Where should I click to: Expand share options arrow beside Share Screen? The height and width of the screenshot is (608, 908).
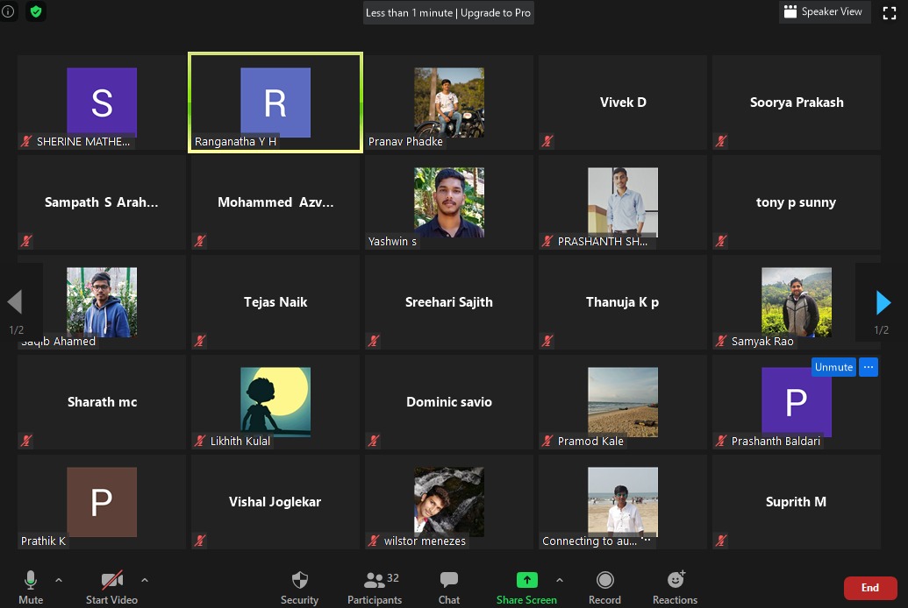(x=560, y=580)
